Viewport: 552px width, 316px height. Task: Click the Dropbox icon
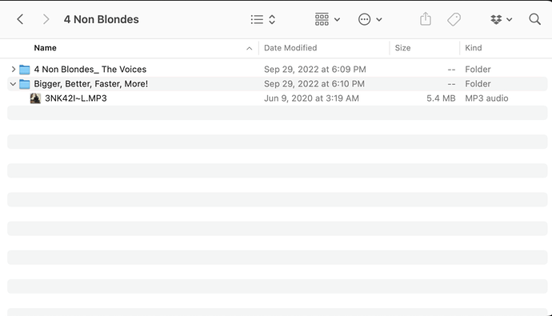point(496,19)
